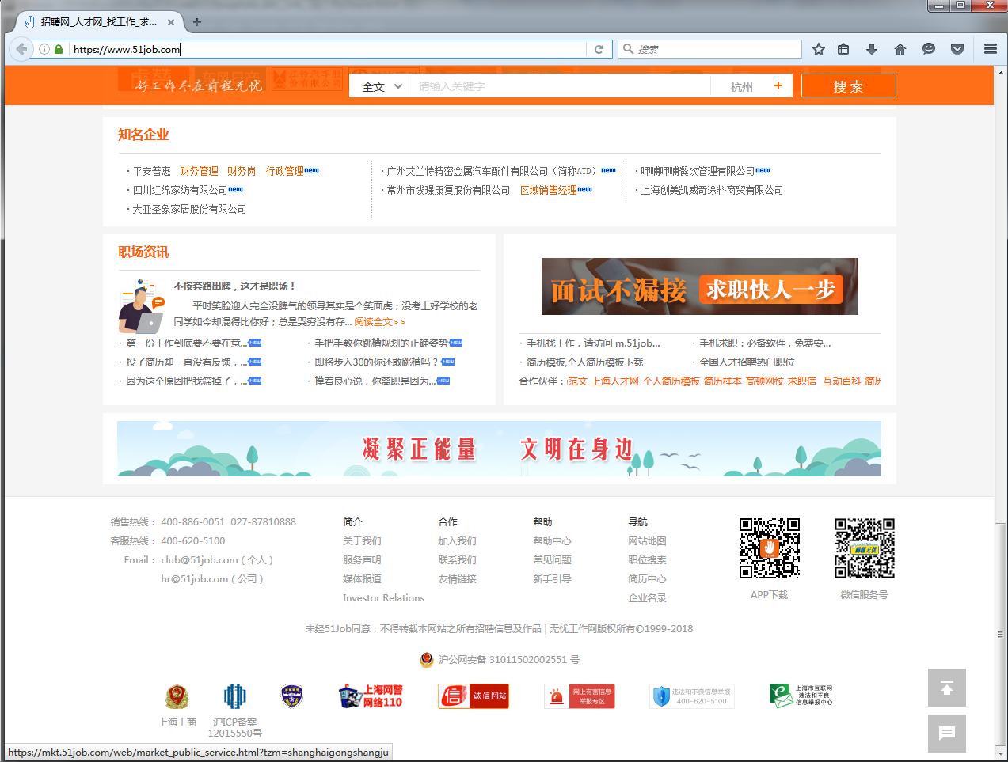
Task: Click the 上海市互联网违法和不良信息举报中心 badge
Action: pos(802,696)
